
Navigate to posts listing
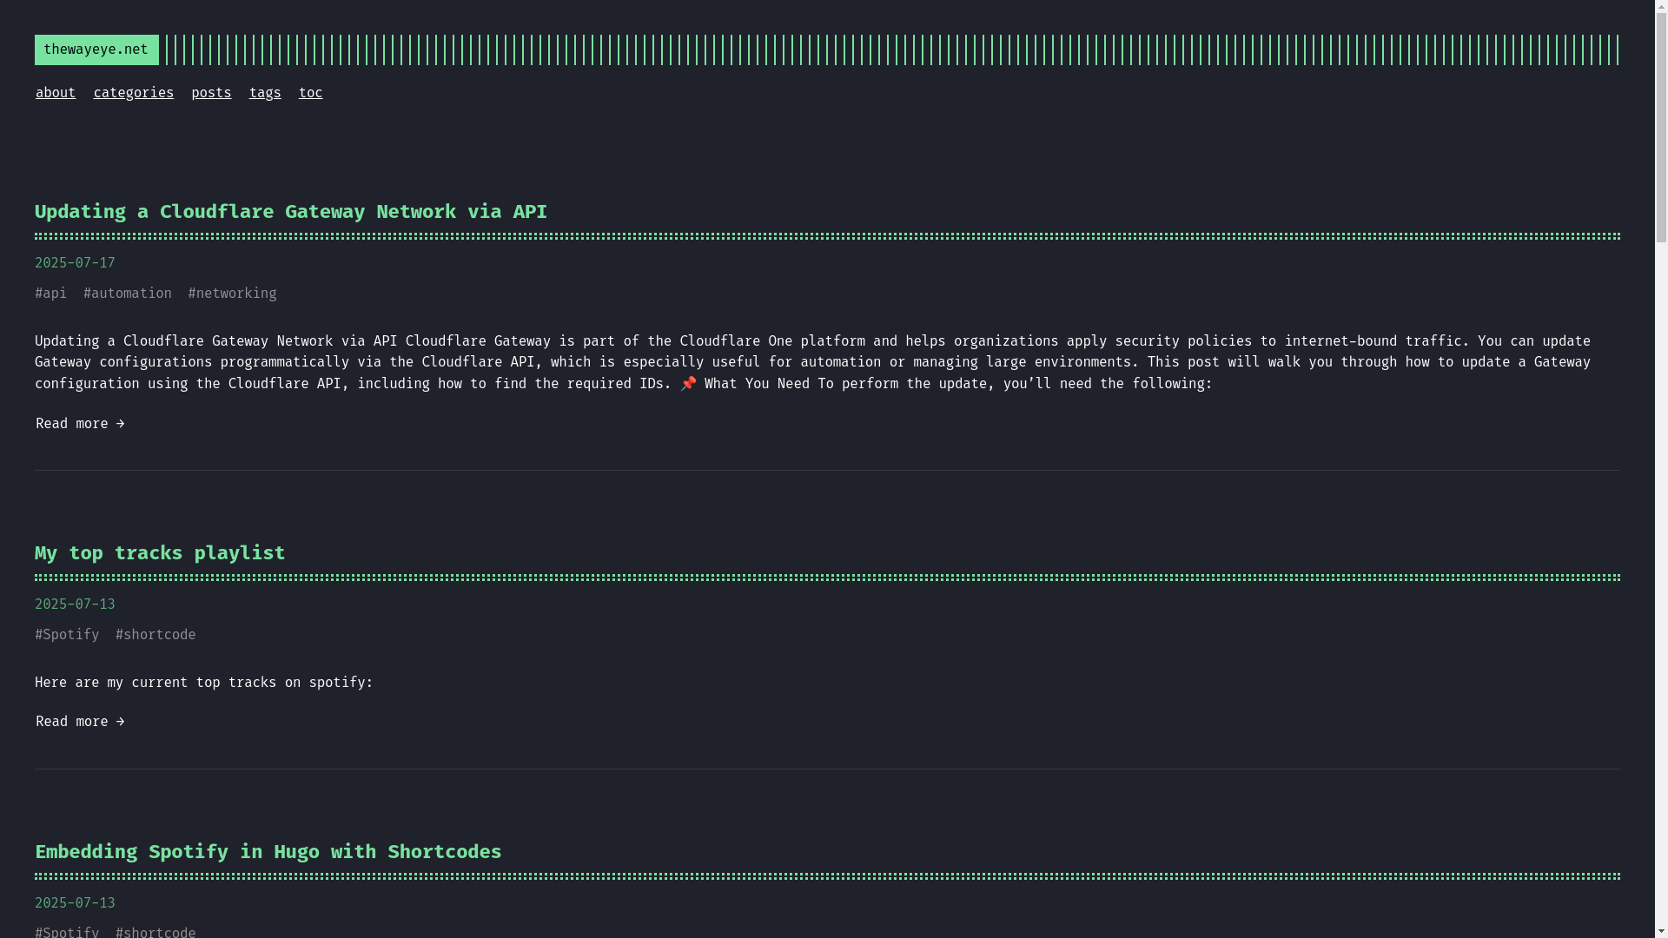click(x=211, y=93)
